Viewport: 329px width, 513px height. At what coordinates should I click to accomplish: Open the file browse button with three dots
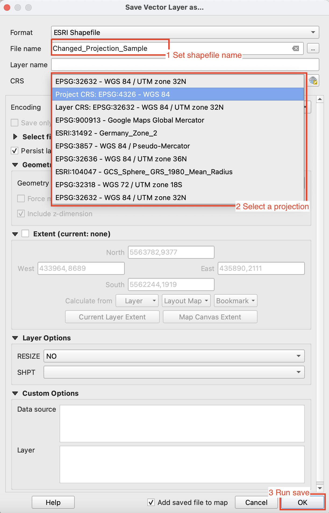(313, 49)
